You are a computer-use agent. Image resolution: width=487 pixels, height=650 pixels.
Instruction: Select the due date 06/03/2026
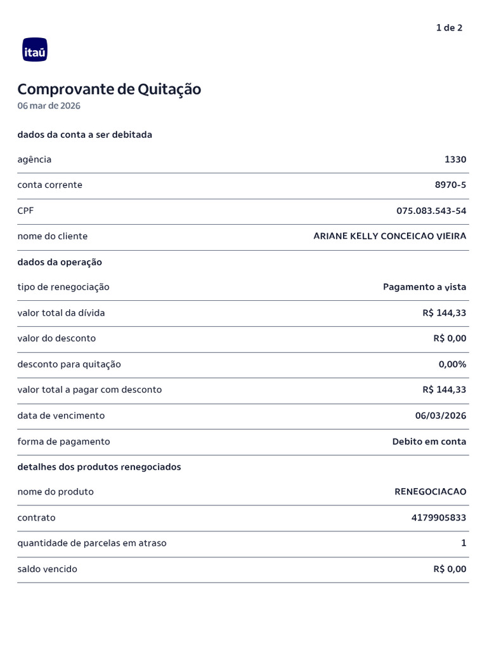(x=441, y=416)
